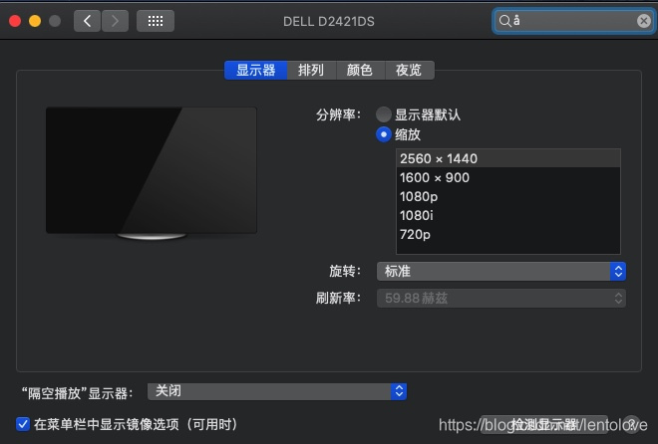
Task: Go back with the left chevron button
Action: point(87,21)
